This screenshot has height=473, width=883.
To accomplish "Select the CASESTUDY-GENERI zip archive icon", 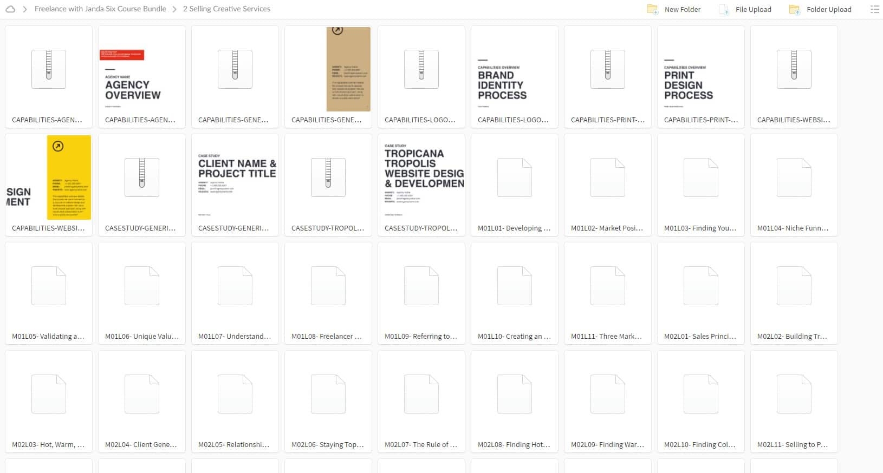I will [x=142, y=178].
